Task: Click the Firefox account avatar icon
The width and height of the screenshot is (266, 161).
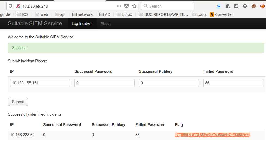Action: tap(245, 6)
